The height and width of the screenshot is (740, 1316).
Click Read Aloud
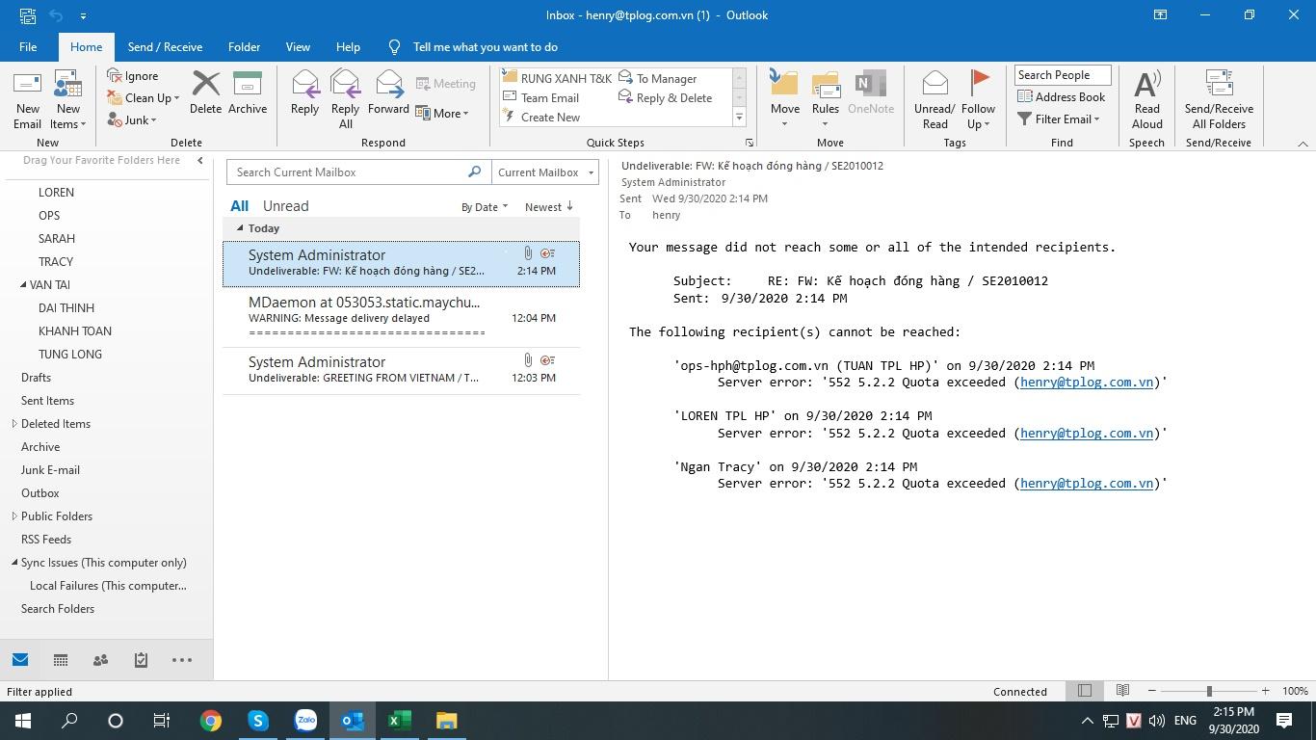coord(1146,99)
